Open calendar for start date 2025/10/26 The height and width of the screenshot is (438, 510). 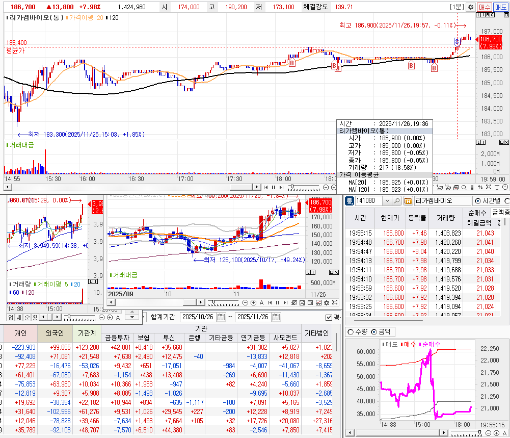click(221, 317)
